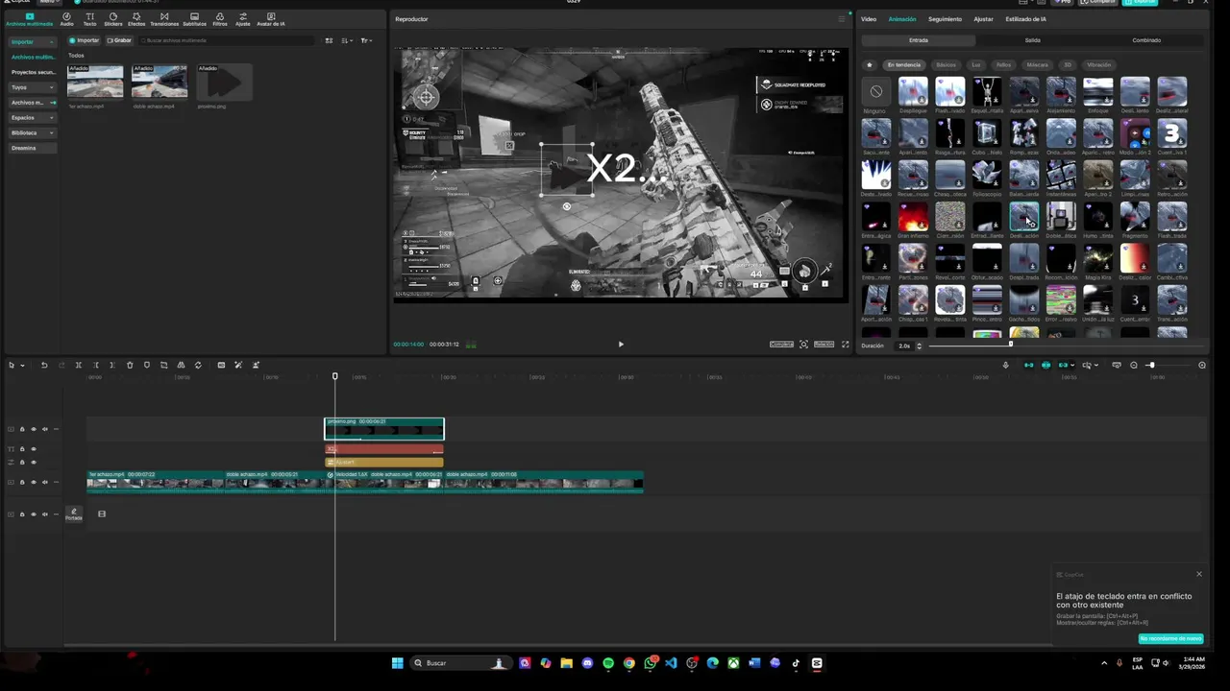Mute the main video track audio
The width and height of the screenshot is (1230, 691).
(44, 482)
